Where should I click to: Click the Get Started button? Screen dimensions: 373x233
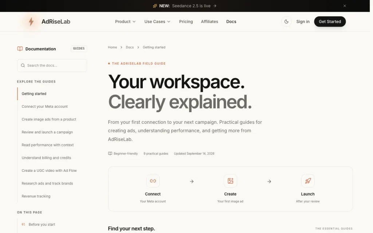click(x=330, y=21)
